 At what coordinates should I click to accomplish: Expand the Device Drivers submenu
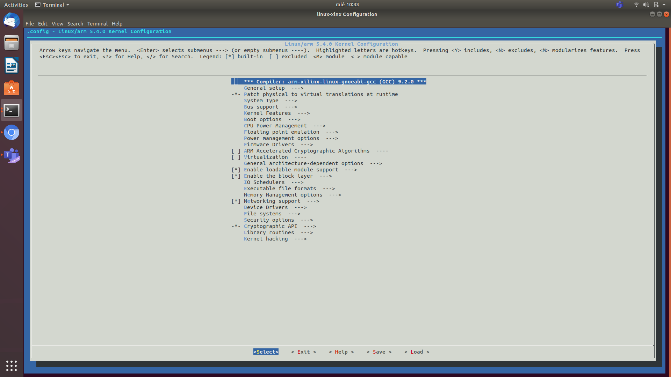click(266, 207)
